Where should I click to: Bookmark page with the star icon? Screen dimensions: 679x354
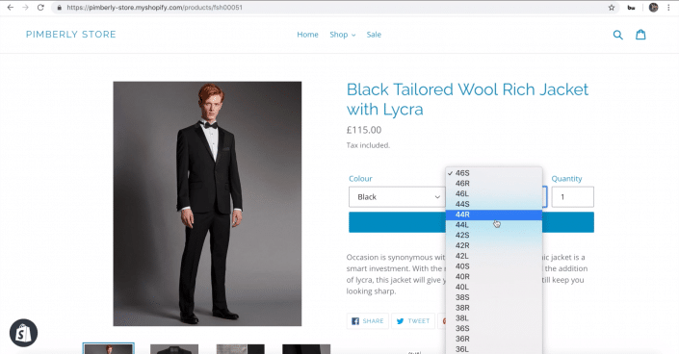point(612,8)
